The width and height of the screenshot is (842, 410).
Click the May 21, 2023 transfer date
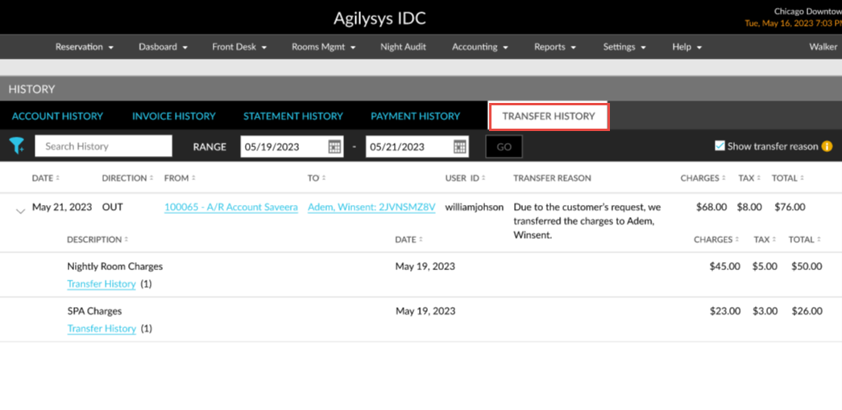pyautogui.click(x=62, y=207)
